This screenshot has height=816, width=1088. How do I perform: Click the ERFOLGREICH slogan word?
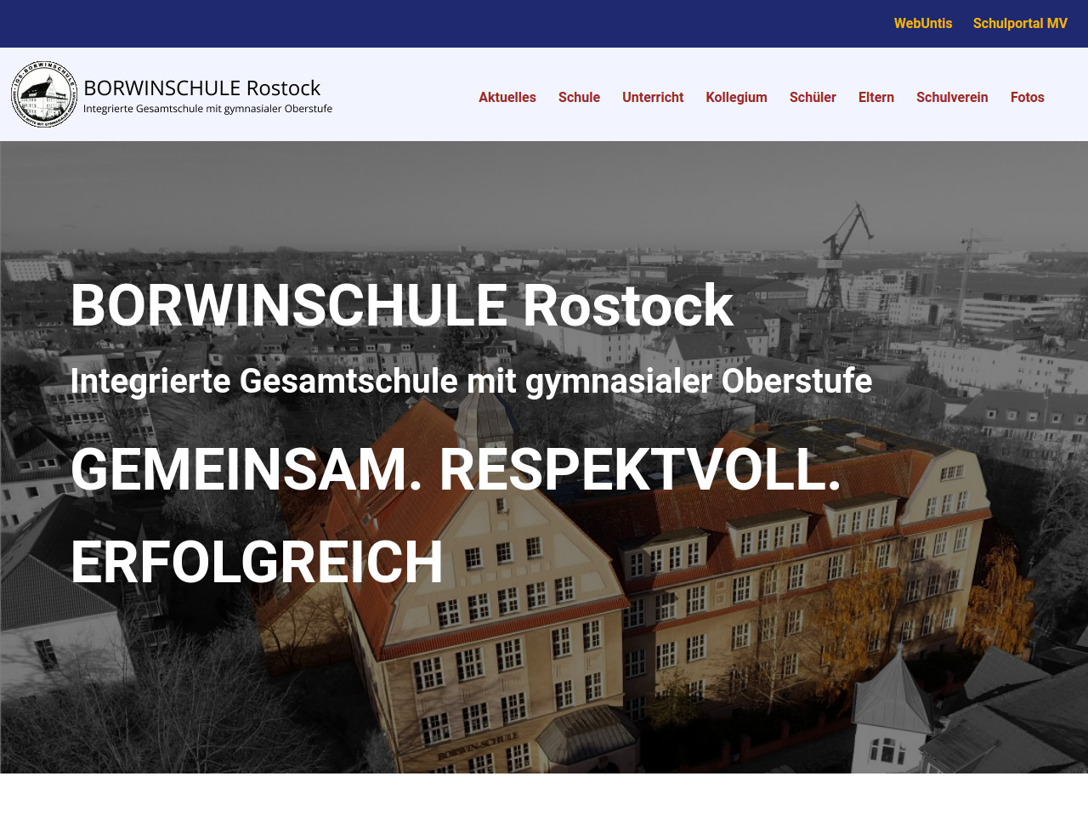tap(257, 563)
